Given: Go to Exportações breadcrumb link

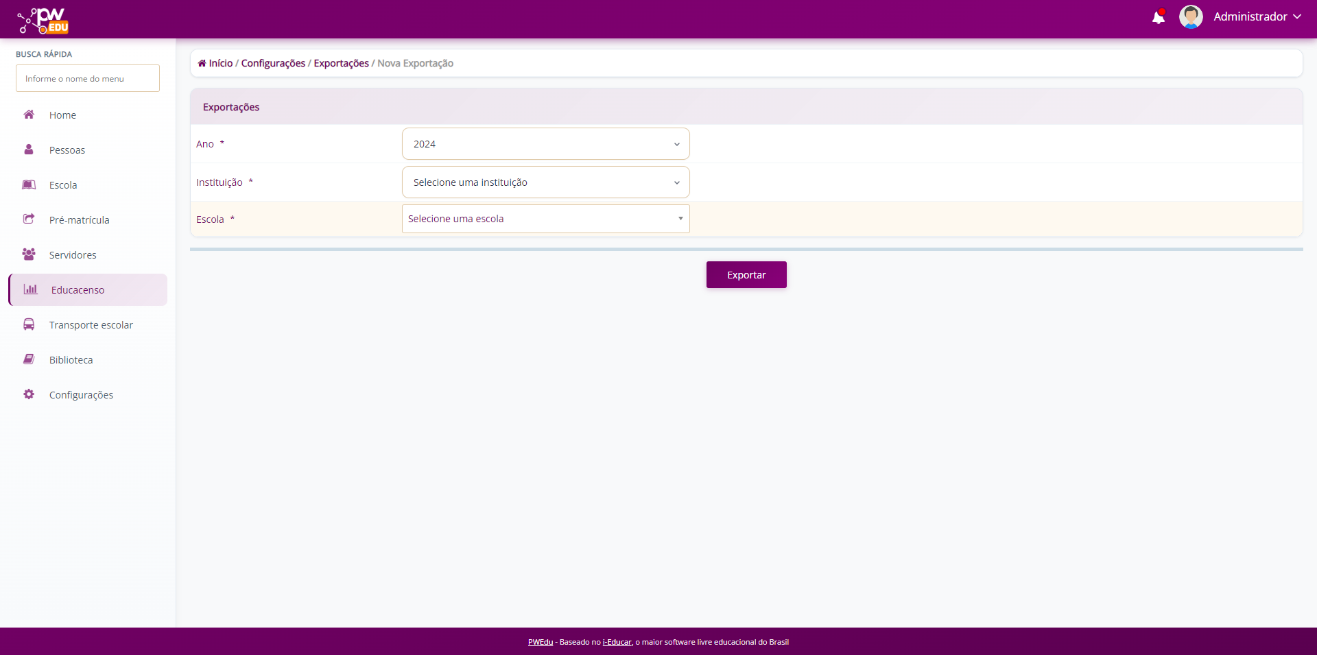Looking at the screenshot, I should point(341,63).
